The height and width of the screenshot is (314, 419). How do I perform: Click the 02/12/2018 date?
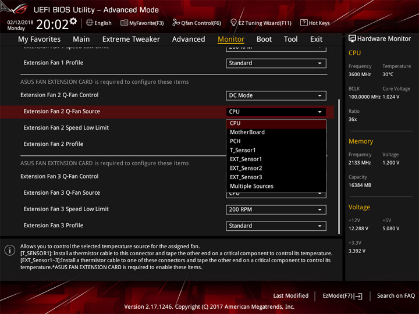pyautogui.click(x=20, y=23)
